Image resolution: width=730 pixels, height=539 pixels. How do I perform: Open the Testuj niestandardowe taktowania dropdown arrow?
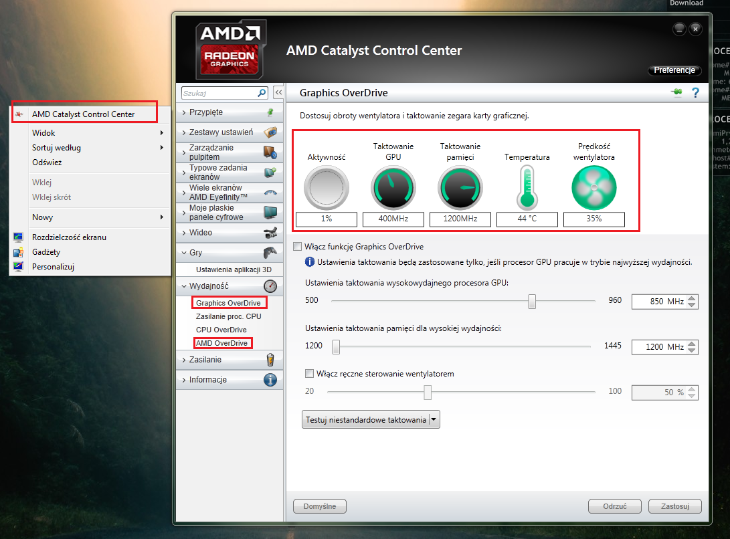tap(434, 420)
